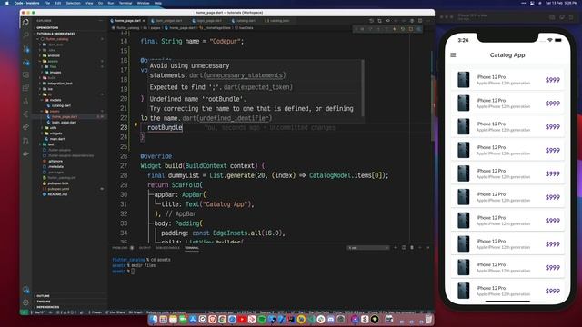Open the Accounts icon in activity bar
This screenshot has height=327, width=582.
(x=25, y=290)
